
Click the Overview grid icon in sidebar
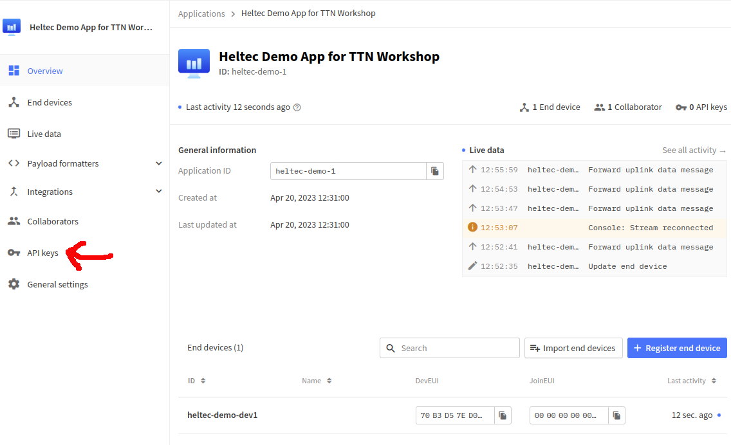coord(14,70)
